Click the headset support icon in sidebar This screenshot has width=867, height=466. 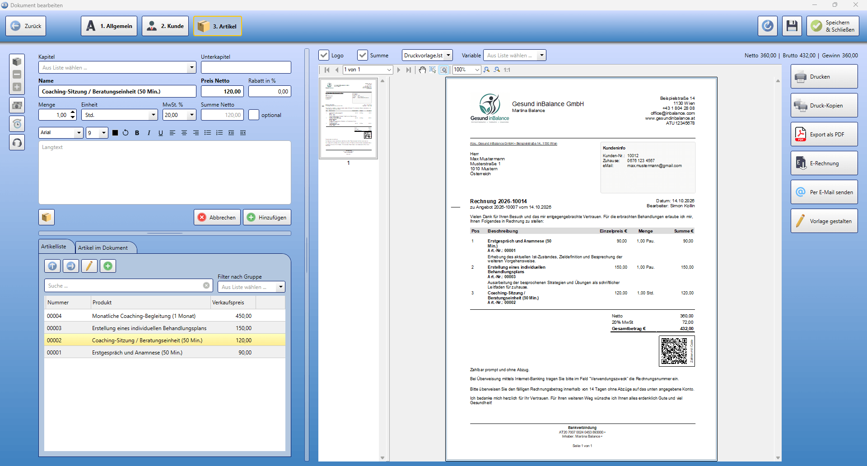pyautogui.click(x=17, y=143)
